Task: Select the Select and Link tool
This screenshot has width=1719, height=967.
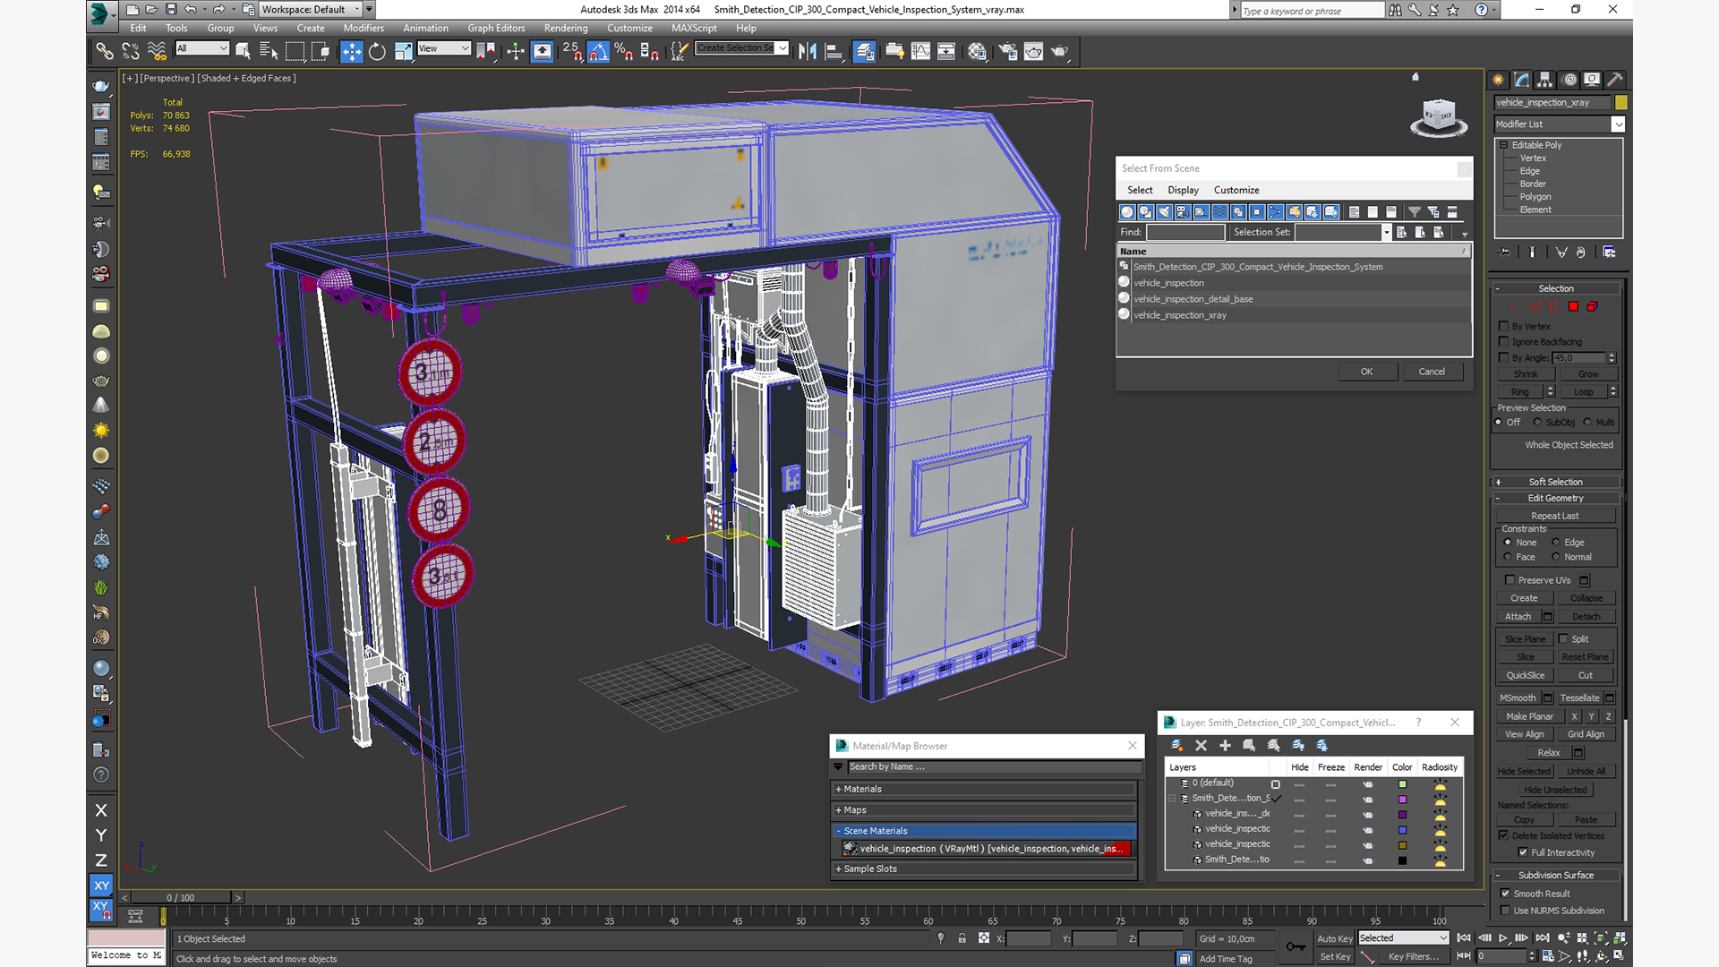Action: coord(105,51)
